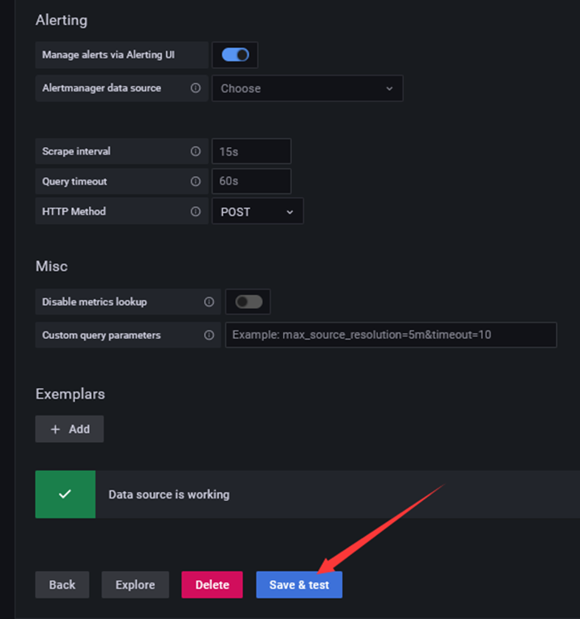580x619 pixels.
Task: Click info icon for Custom query parameters
Action: pos(209,335)
